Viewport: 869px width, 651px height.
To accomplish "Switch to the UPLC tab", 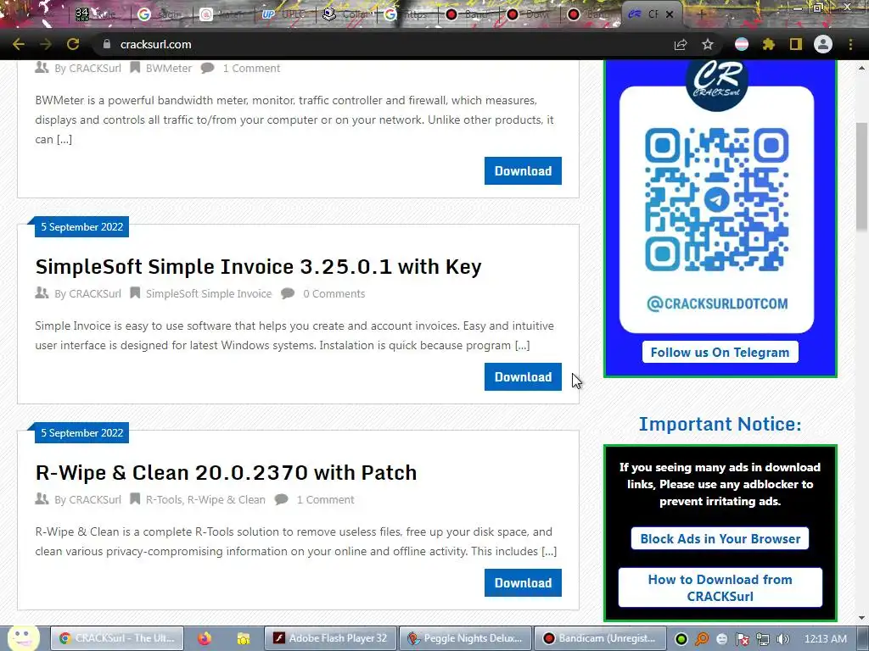I will (x=285, y=14).
